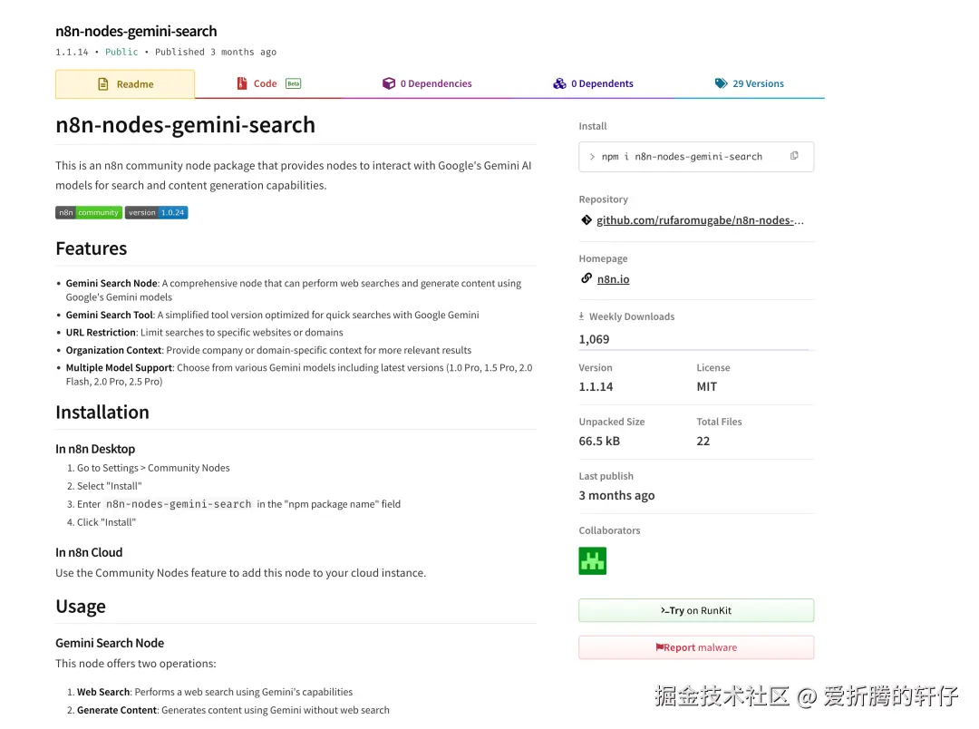The height and width of the screenshot is (729, 979).
Task: Click the Weekly Downloads value 1,069
Action: coord(594,339)
